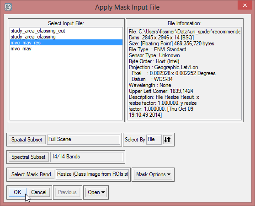Open the Spectral Subset settings
Image resolution: width=255 pixels, height=206 pixels.
click(x=28, y=157)
